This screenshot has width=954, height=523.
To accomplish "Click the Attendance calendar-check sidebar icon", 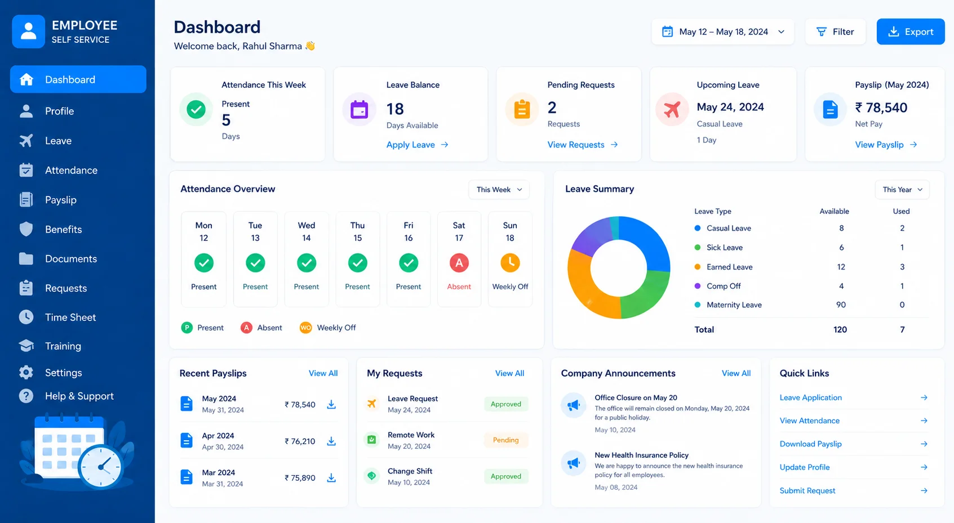I will 26,170.
